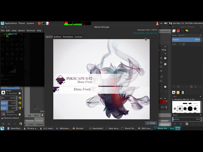Launch terminal from the top panel icon

pyautogui.click(x=44, y=23)
